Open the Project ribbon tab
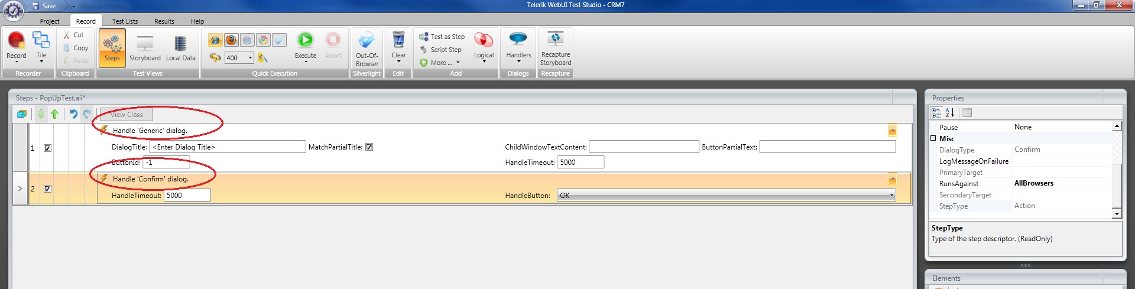 50,21
